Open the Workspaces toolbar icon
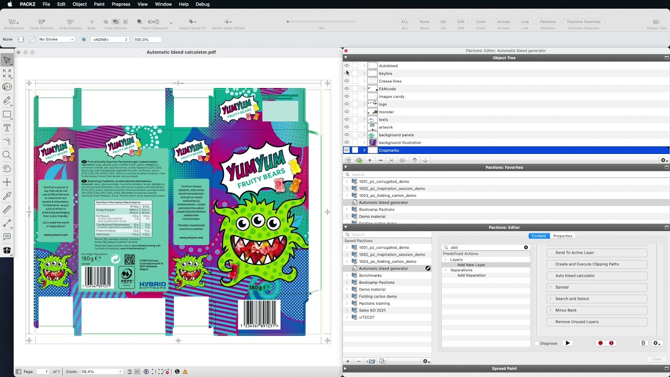The width and height of the screenshot is (670, 377). point(14,22)
